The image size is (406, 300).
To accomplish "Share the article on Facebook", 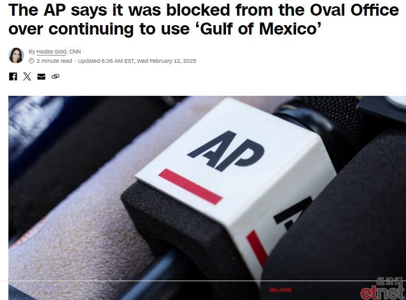I will 13,76.
